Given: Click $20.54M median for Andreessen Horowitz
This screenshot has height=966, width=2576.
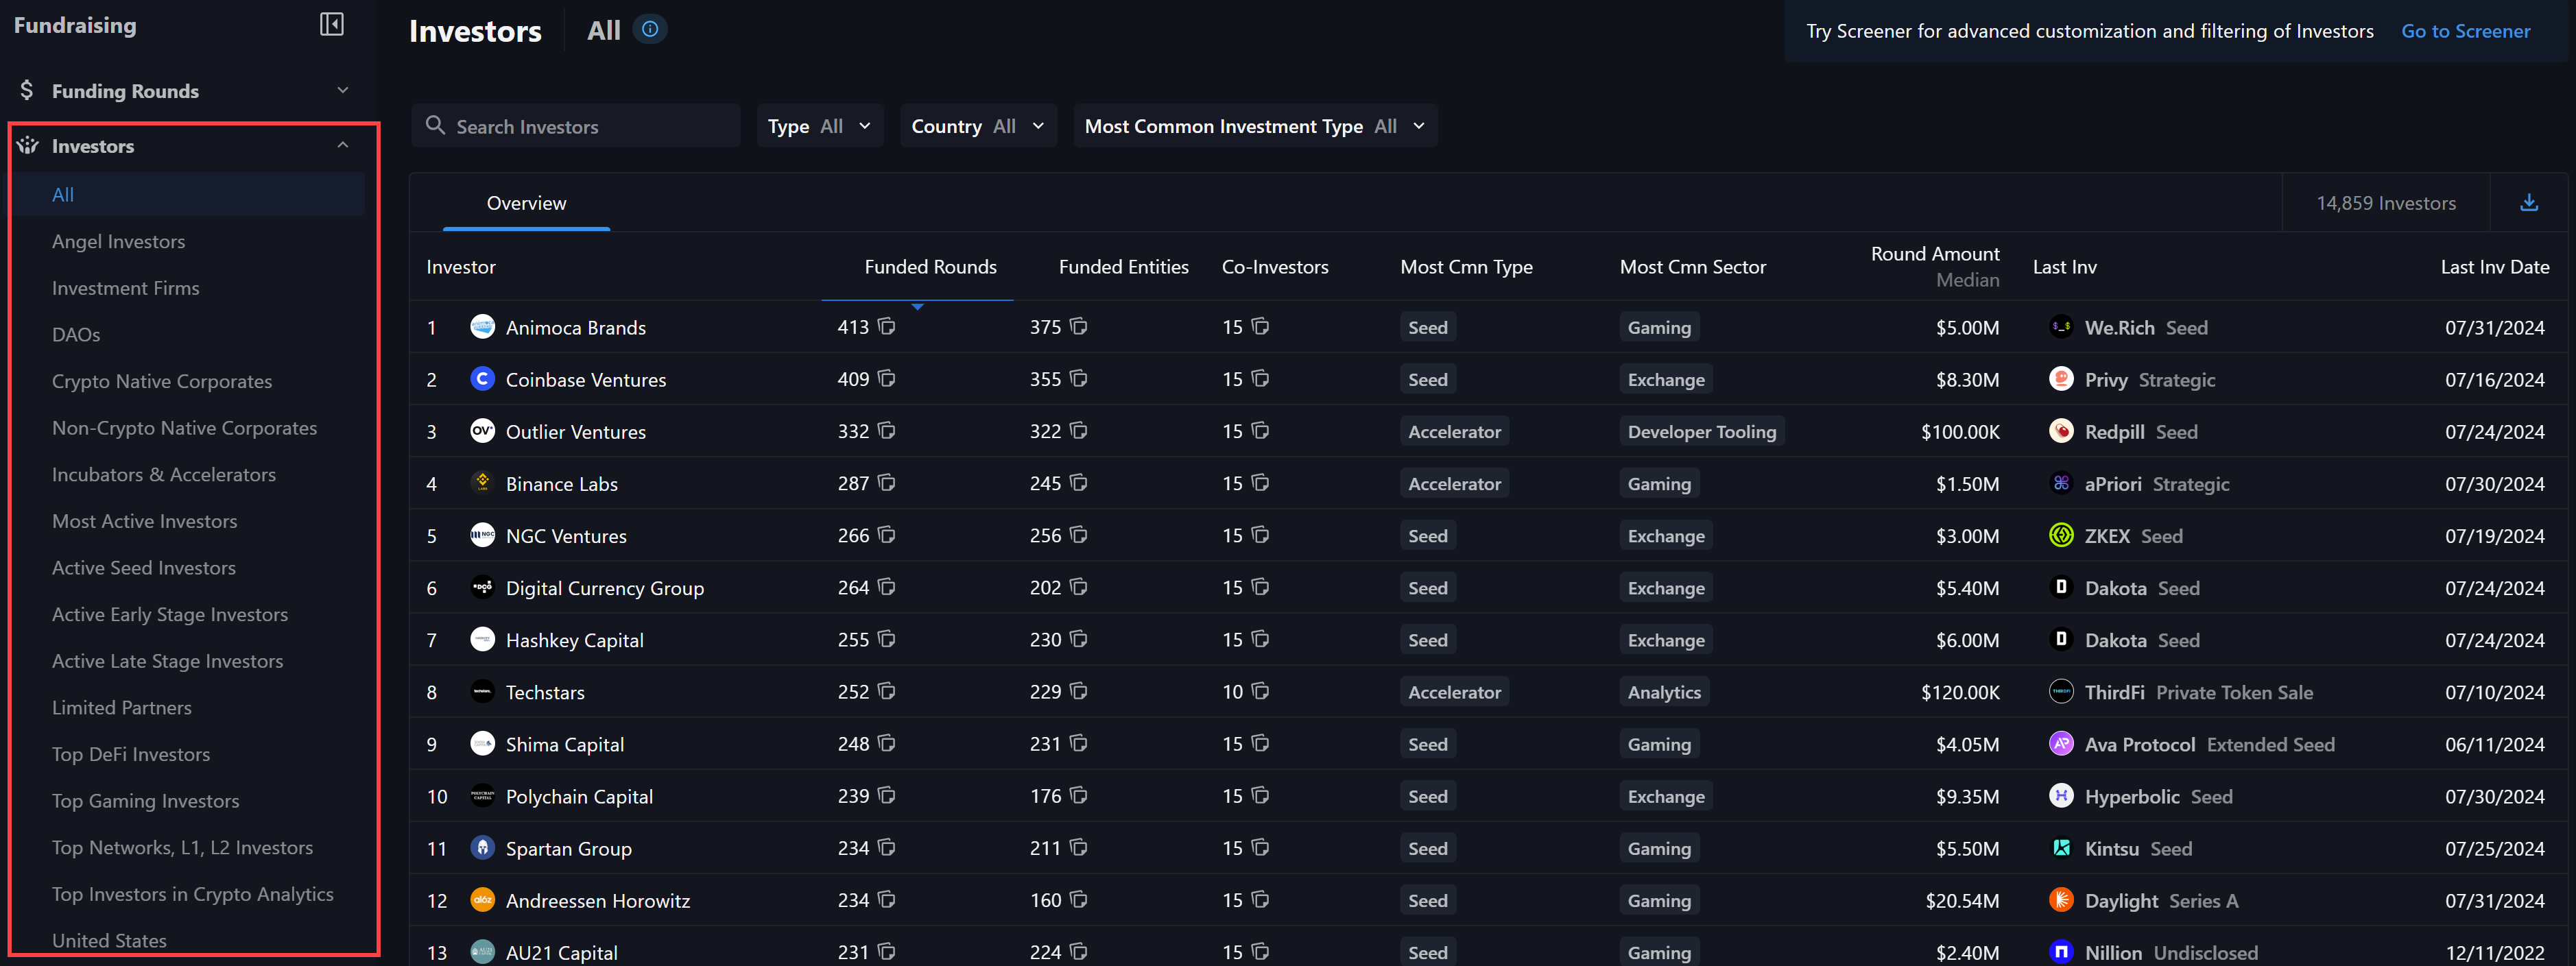Looking at the screenshot, I should click(1962, 901).
